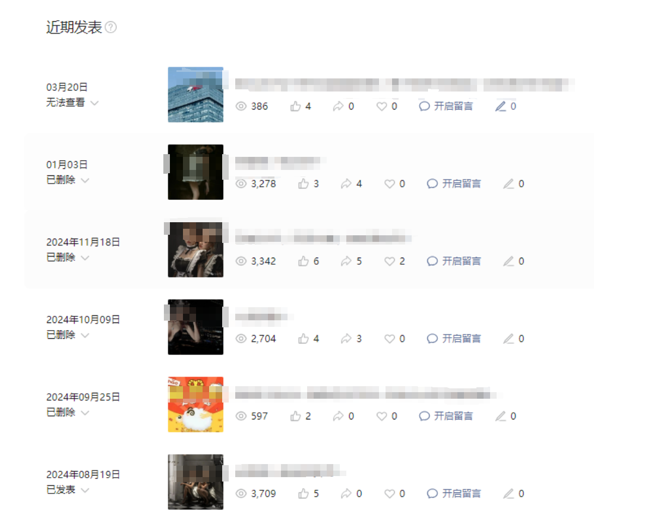Viewport: 648px width, 512px height.
Task: Click the help icon beside 近期发表
Action: coord(111,27)
